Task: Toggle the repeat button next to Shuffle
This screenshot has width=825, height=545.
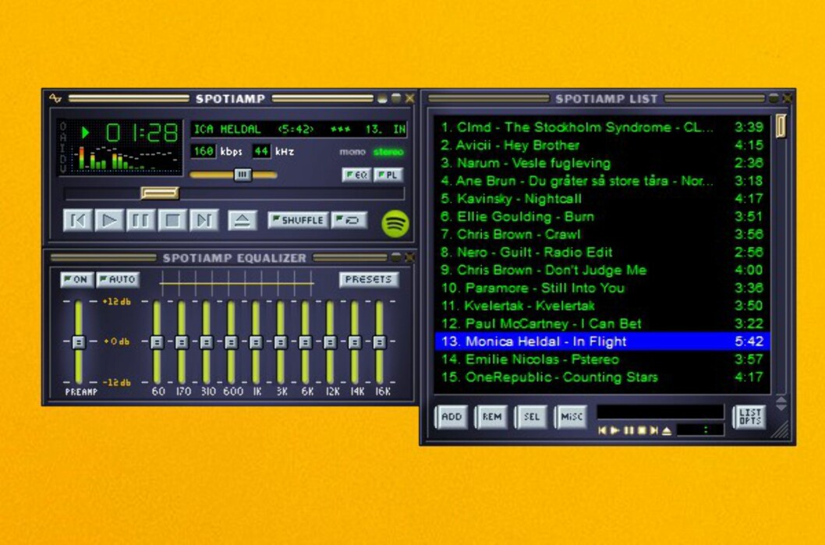Action: coord(349,221)
